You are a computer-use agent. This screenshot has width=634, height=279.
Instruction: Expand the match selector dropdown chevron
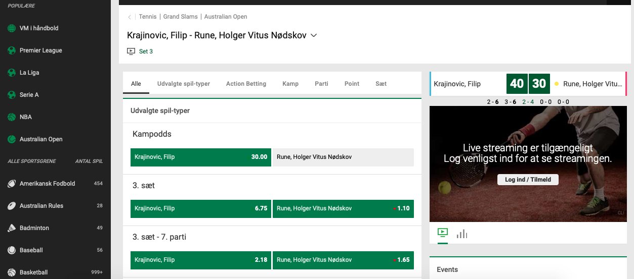[x=314, y=35]
